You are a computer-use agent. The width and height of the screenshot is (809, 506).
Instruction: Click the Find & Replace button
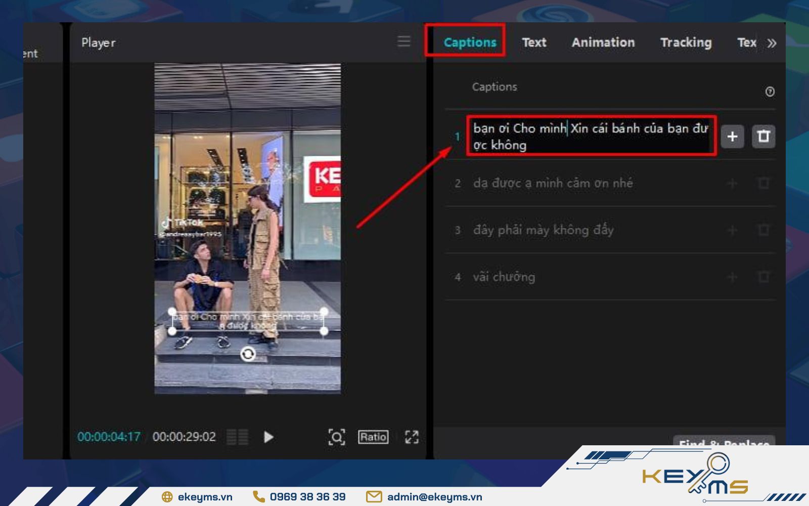tap(724, 441)
